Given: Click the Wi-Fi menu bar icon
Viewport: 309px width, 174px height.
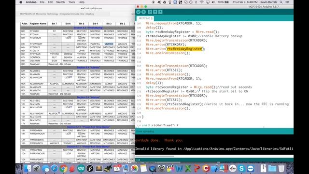Looking at the screenshot, I should [202, 2].
